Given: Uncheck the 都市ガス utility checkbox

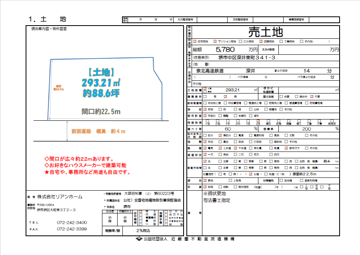Looking at the screenshot, I should click(286, 148).
